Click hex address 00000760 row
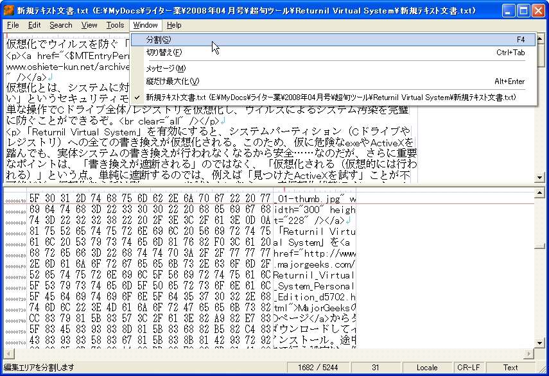This screenshot has width=549, height=376. point(16,343)
